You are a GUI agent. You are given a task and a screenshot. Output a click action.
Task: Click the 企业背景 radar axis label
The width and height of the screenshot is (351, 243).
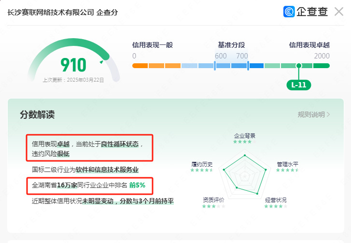[x=244, y=136]
